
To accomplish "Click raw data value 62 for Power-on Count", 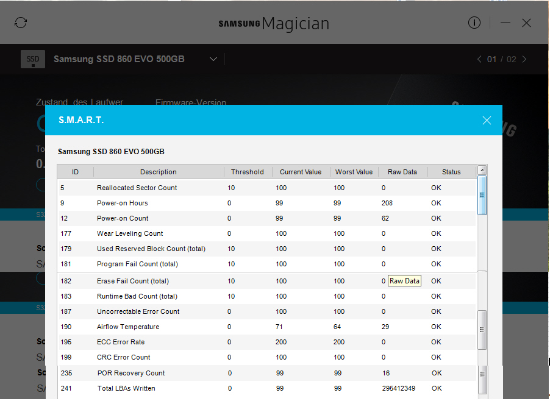I will tap(385, 218).
